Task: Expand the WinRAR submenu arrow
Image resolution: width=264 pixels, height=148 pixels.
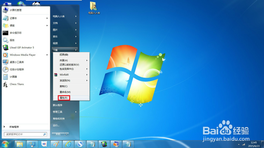Action: pyautogui.click(x=87, y=75)
